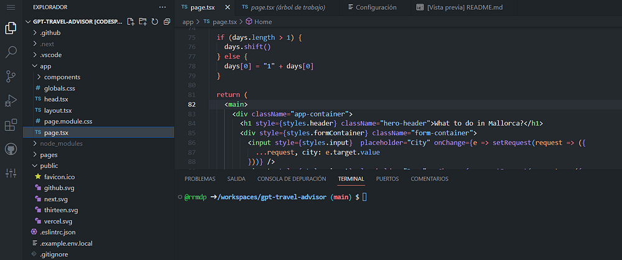The width and height of the screenshot is (622, 260).
Task: Switch to the CONSOLA DE DEPURACIÓN tab
Action: (x=291, y=179)
